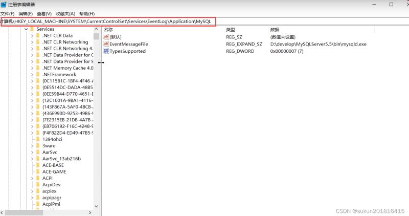Viewport: 409px width, 216px height.
Task: Click the TypesSupported DWORD value icon
Action: (x=106, y=51)
